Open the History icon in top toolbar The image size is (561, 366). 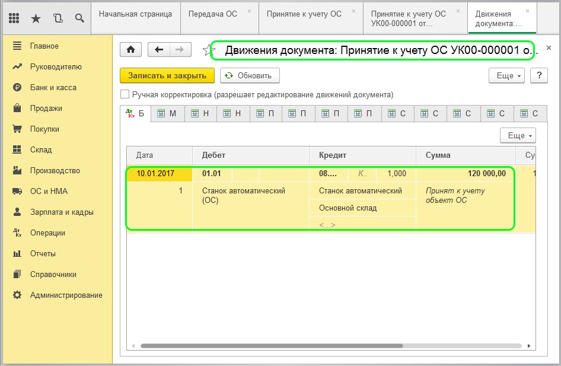pos(58,18)
